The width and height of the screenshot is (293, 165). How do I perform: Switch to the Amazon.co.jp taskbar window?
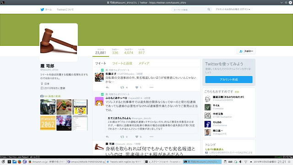(x=47, y=162)
